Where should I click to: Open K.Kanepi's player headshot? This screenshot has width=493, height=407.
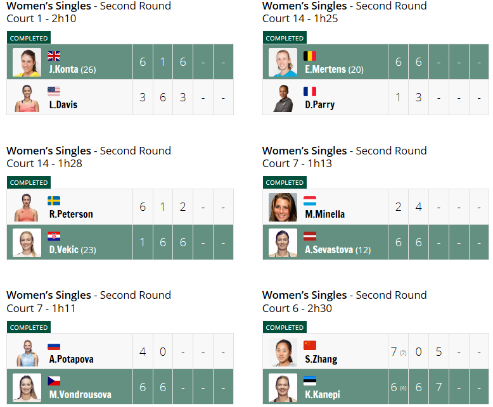tap(283, 387)
